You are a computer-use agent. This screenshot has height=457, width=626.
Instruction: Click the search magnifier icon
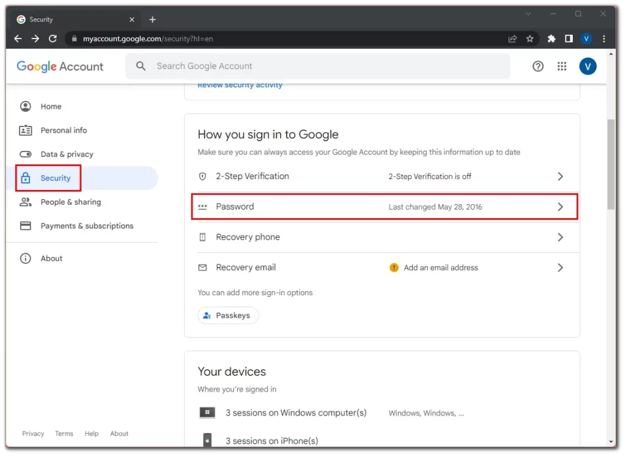point(141,66)
